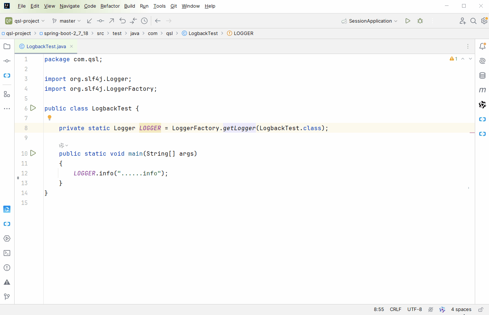
Task: Open SessionApplication run configuration dropdown
Action: [x=369, y=21]
